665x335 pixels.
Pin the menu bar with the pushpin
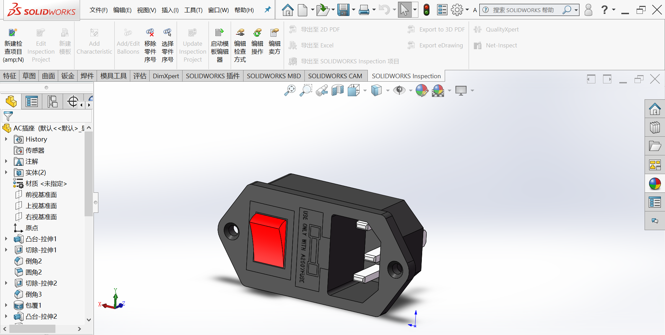267,10
